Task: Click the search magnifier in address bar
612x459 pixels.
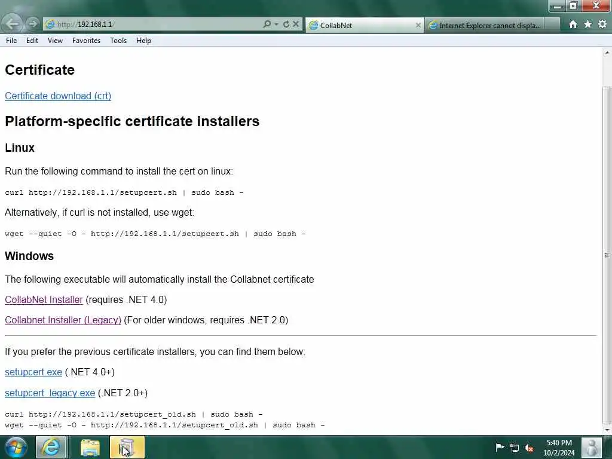Action: click(267, 24)
